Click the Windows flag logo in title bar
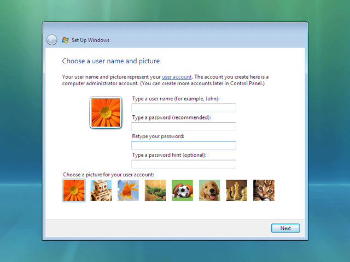Screen dimensions: 350x262 pos(65,40)
